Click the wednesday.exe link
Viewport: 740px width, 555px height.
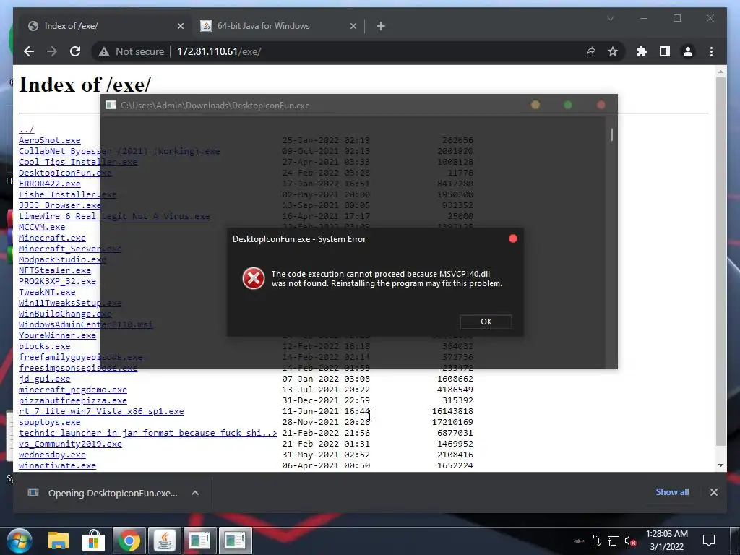(52, 455)
